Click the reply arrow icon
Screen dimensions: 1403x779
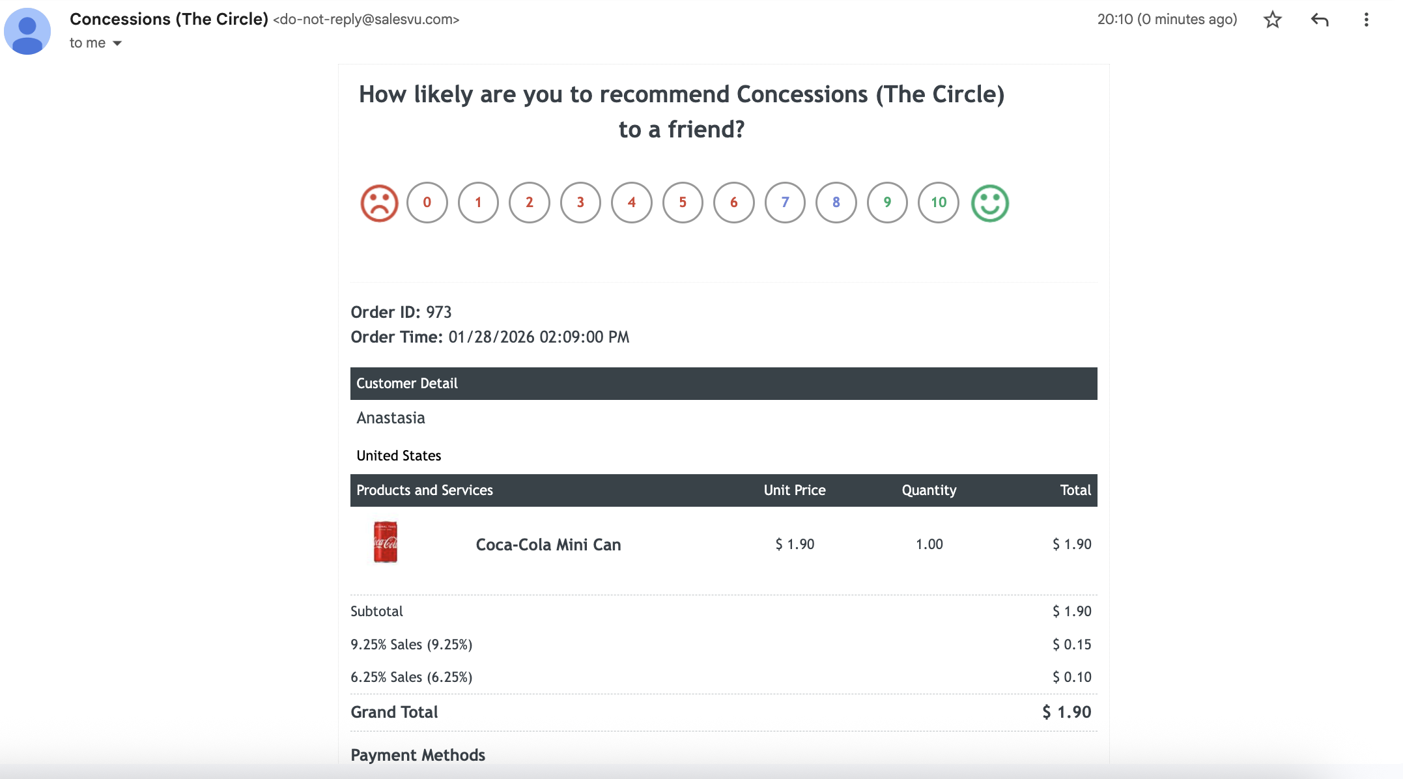pyautogui.click(x=1320, y=20)
